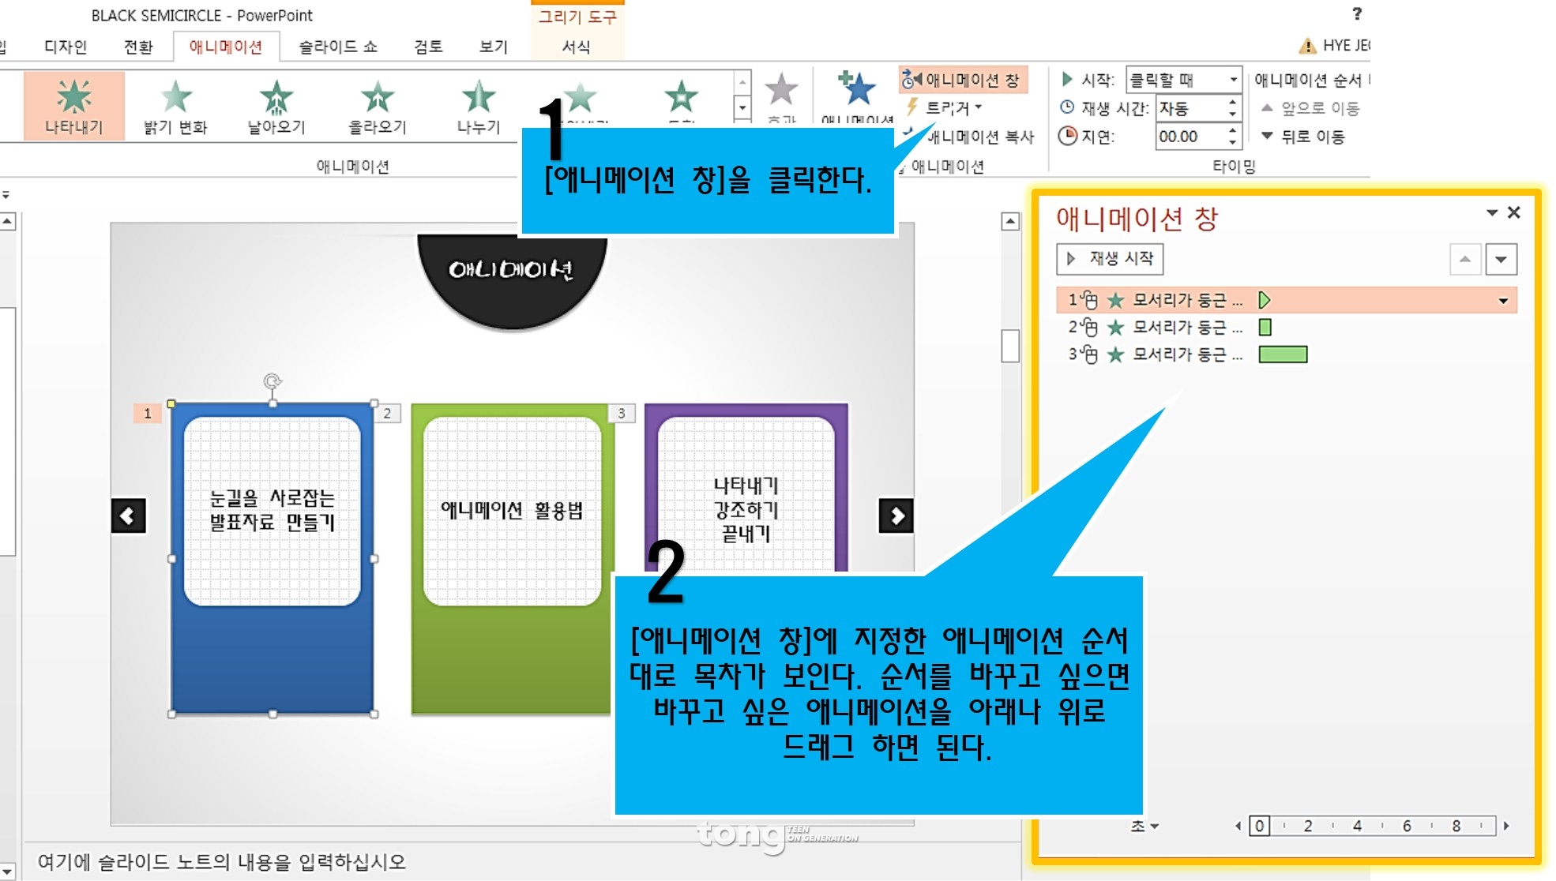Switch to the 검토 (Review) ribbon tab
The width and height of the screenshot is (1556, 881).
[x=428, y=47]
